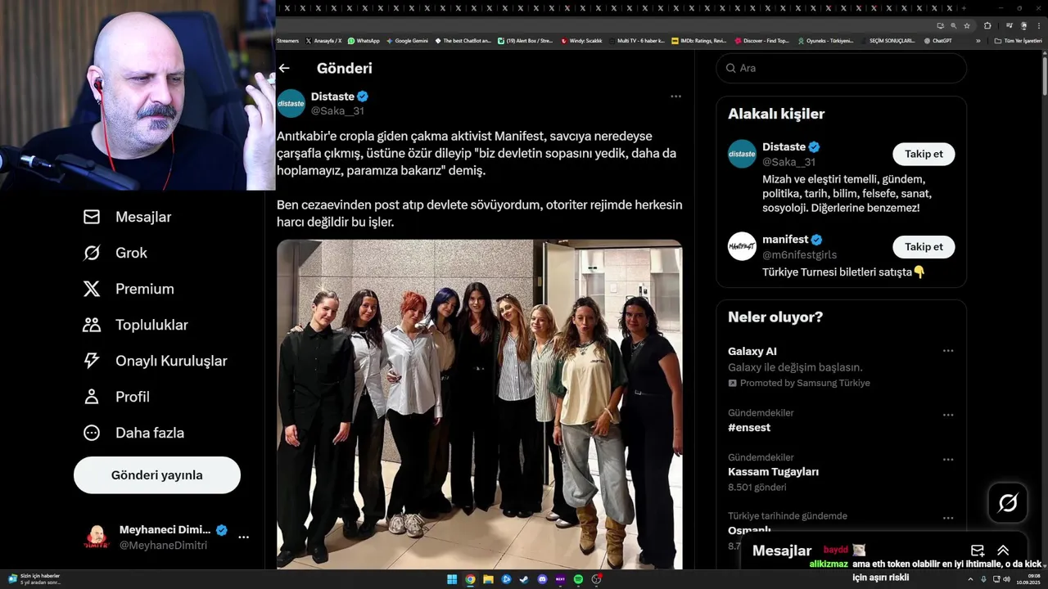
Task: Open more options for Galaxy AI trend
Action: pos(947,351)
